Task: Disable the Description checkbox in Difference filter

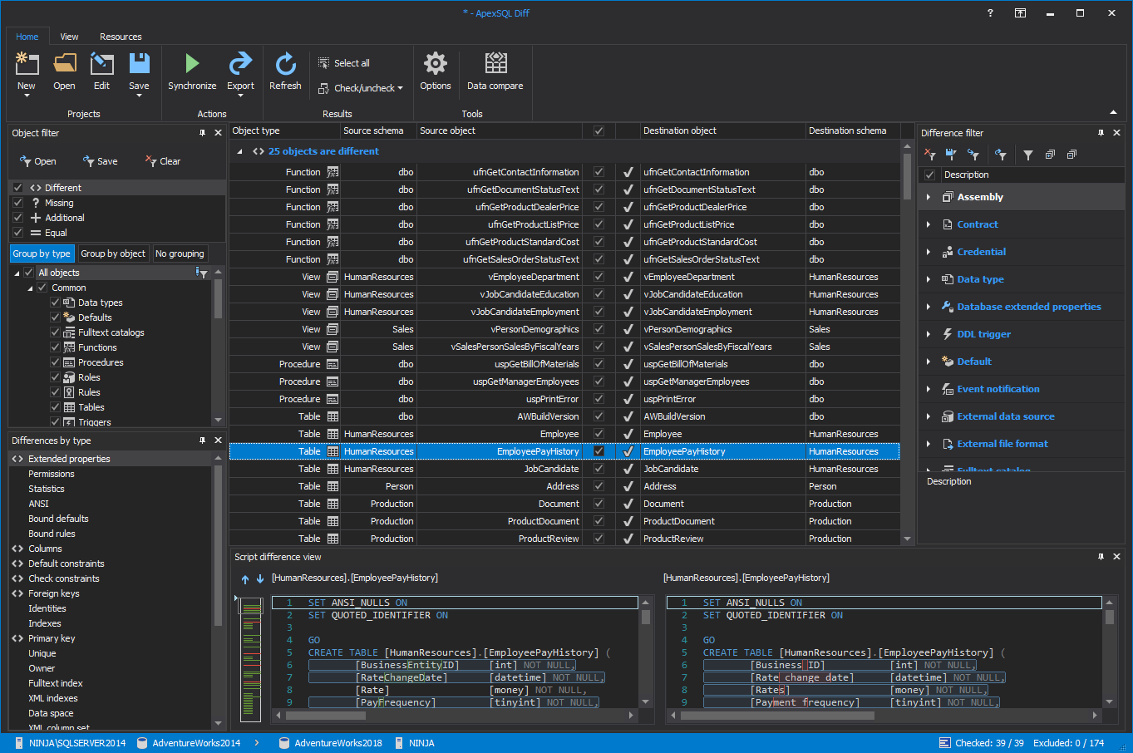Action: click(x=929, y=175)
